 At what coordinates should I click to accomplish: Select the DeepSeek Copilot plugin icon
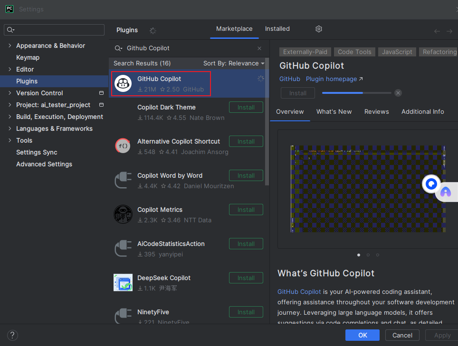click(x=123, y=282)
